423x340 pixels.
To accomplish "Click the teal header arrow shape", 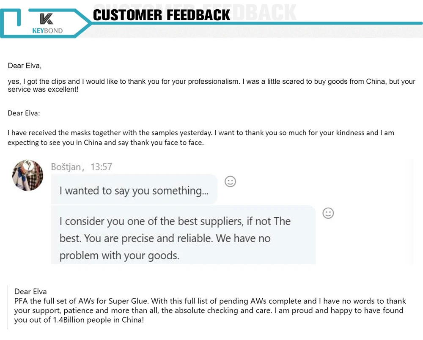I will click(46, 23).
